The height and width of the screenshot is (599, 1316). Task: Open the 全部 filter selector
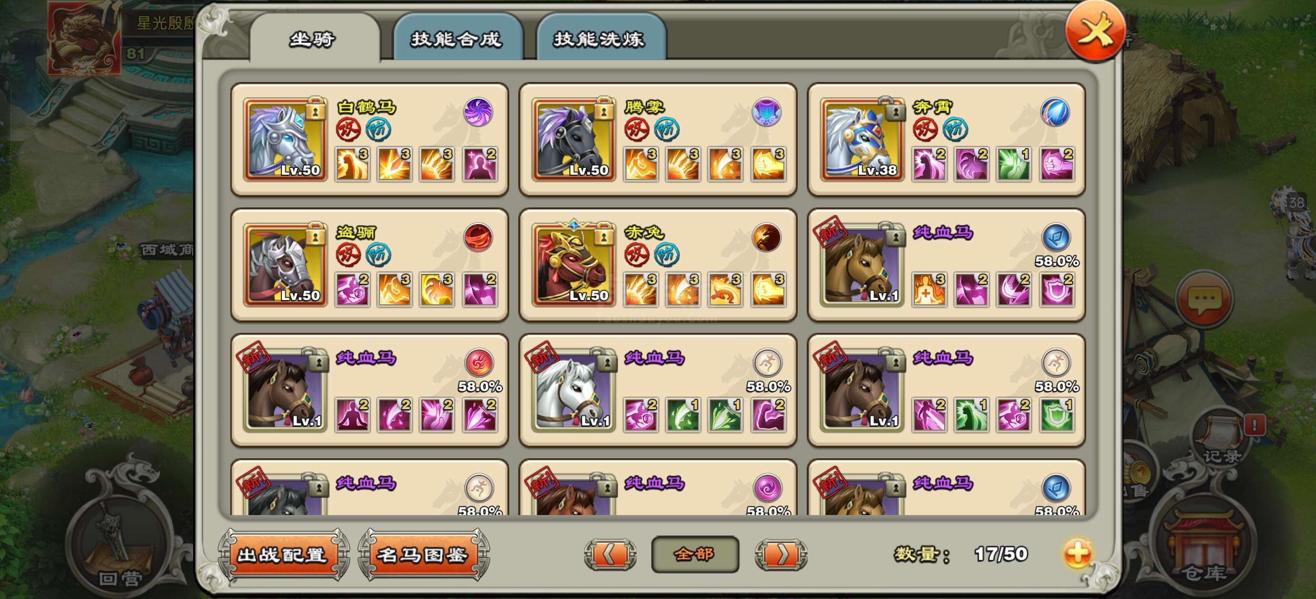[695, 554]
